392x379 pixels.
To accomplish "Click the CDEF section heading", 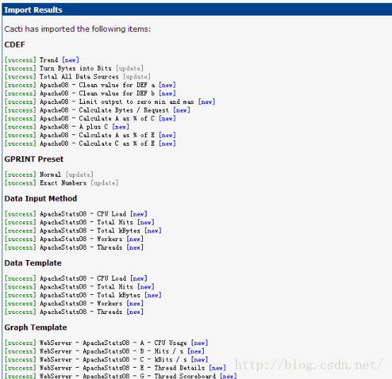I will pyautogui.click(x=15, y=45).
